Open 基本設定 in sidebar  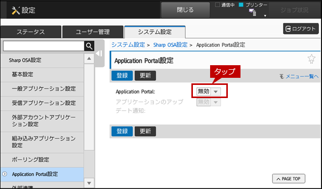pyautogui.click(x=42, y=74)
